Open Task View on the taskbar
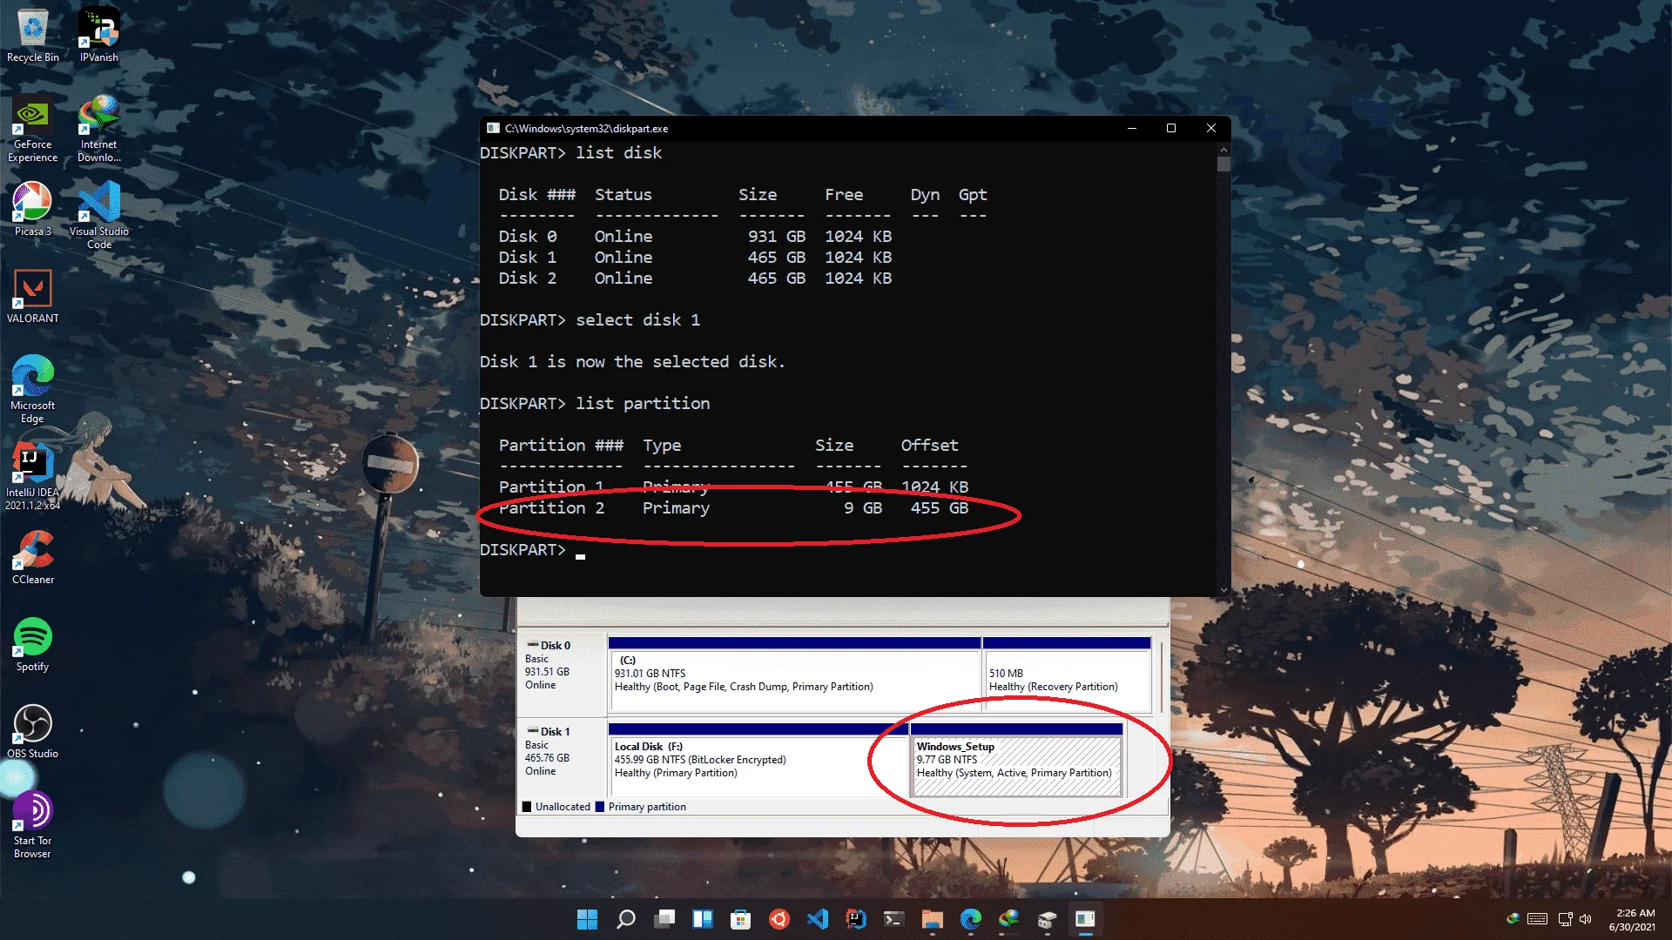Viewport: 1672px width, 940px height. point(665,919)
